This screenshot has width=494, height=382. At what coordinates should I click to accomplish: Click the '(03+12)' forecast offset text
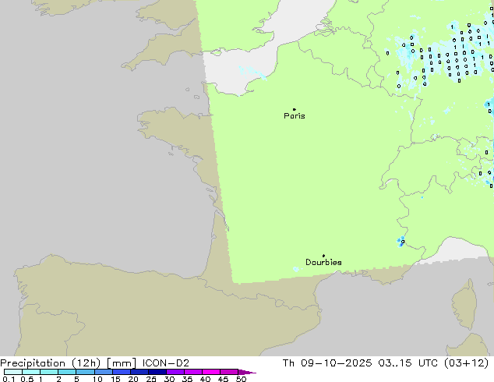[466, 363]
